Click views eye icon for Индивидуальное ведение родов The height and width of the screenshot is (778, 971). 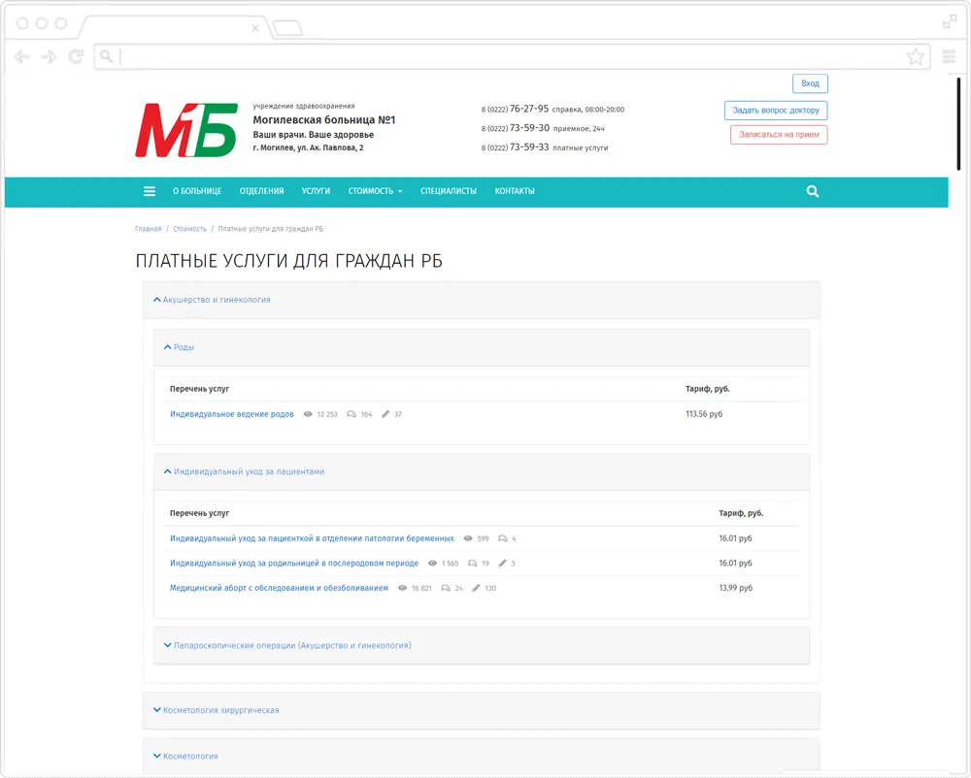click(x=308, y=414)
